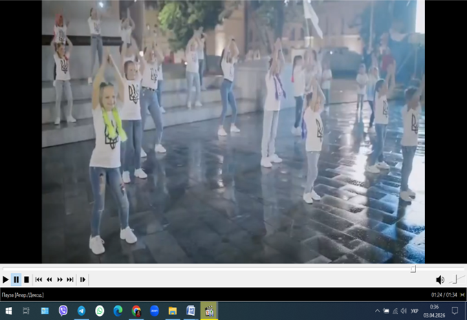The height and width of the screenshot is (320, 467).
Task: Click the highlighted Pause button
Action: click(x=16, y=279)
